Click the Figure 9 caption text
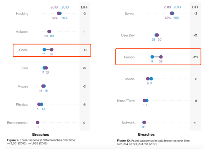This screenshot has height=153, width=205. point(41,141)
